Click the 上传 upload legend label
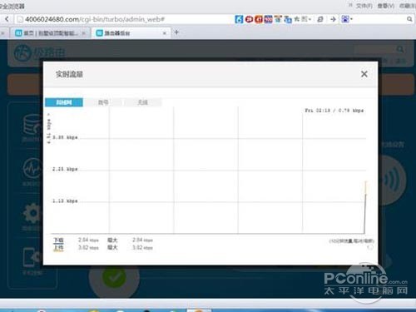Image resolution: width=416 pixels, height=312 pixels. click(x=58, y=248)
